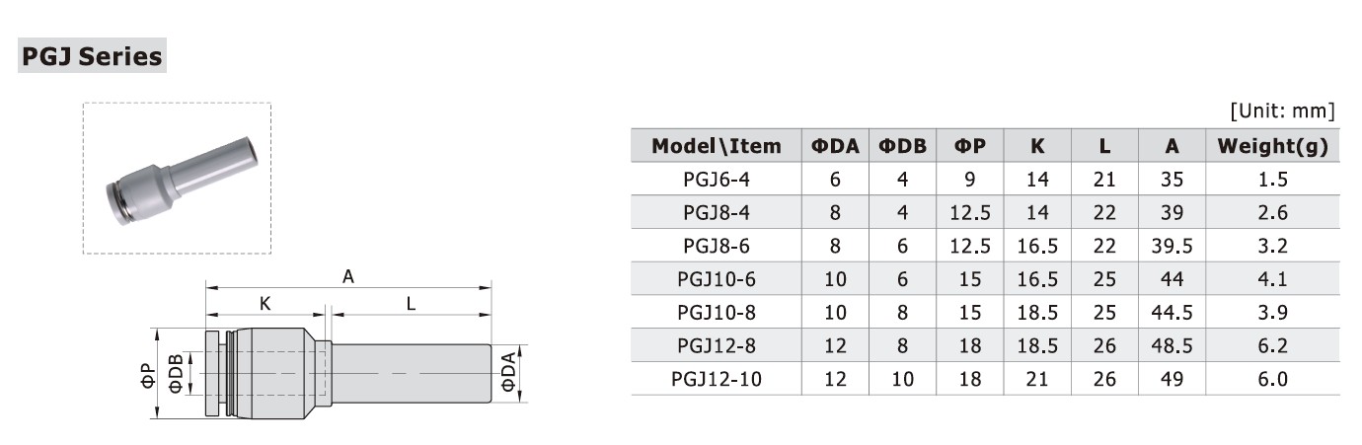Click the Weight(g) column header

coord(1272,146)
